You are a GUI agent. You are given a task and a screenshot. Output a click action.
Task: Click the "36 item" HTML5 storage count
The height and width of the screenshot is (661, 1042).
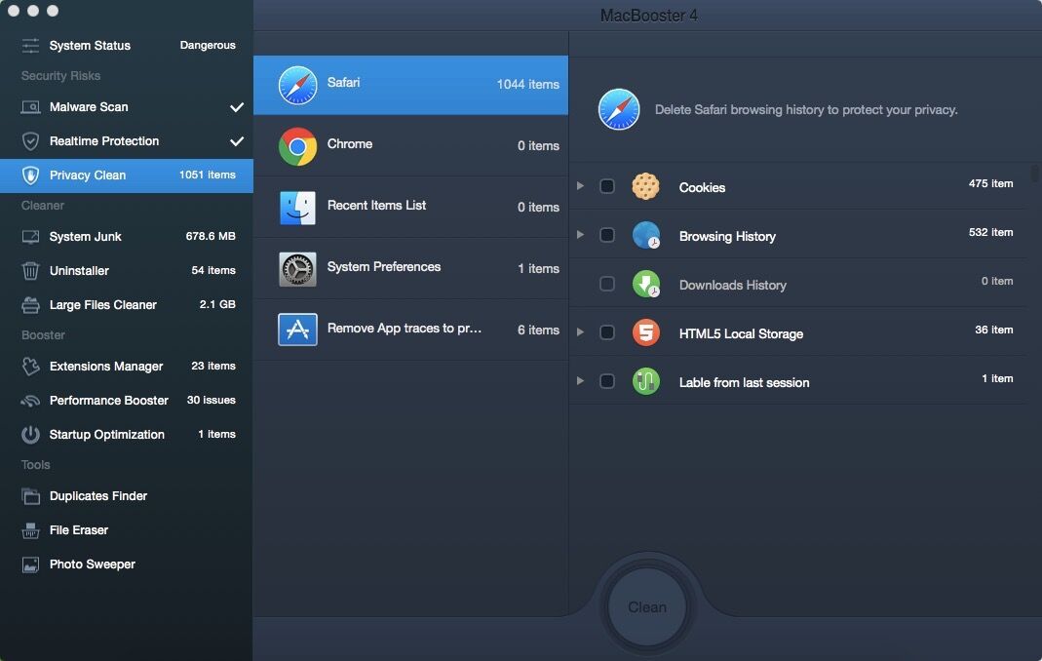(x=994, y=330)
